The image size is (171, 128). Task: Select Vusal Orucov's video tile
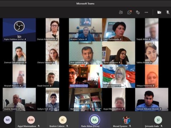click(52, 76)
